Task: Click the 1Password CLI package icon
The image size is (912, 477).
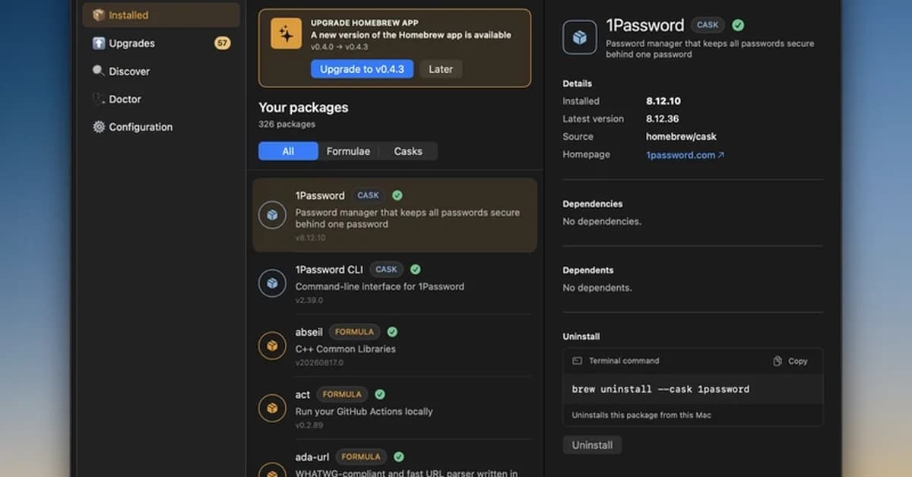Action: pyautogui.click(x=272, y=283)
